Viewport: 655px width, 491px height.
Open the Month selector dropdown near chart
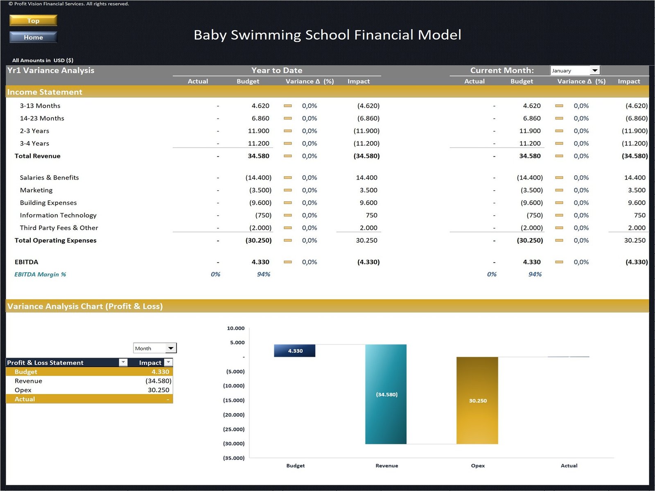coord(171,348)
